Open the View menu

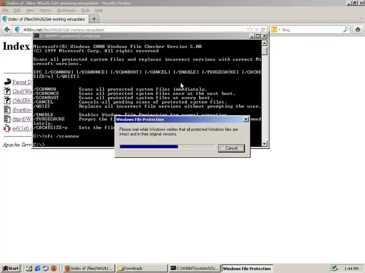click(x=30, y=10)
